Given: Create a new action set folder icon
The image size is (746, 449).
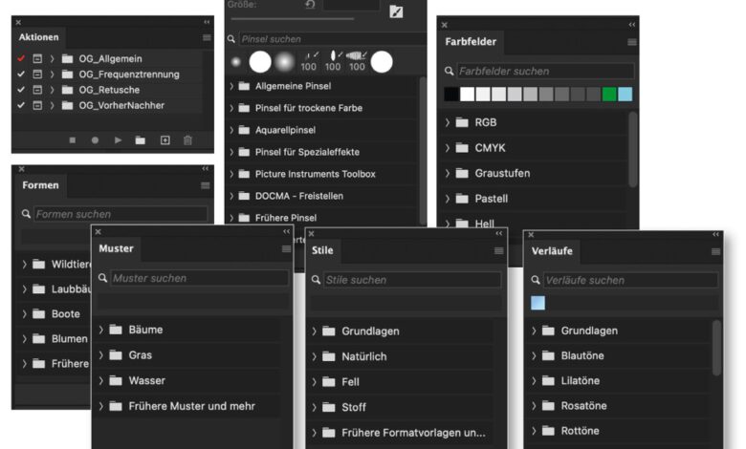Looking at the screenshot, I should pyautogui.click(x=141, y=140).
